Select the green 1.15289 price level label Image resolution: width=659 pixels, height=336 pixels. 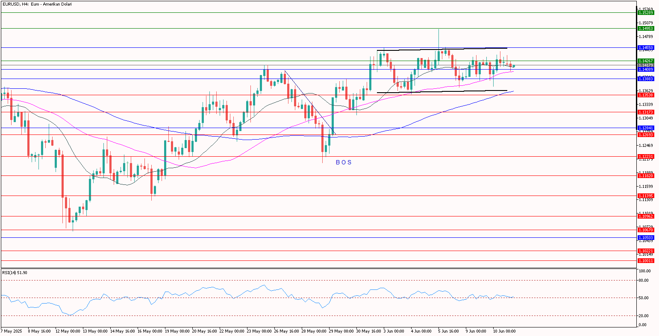point(645,13)
